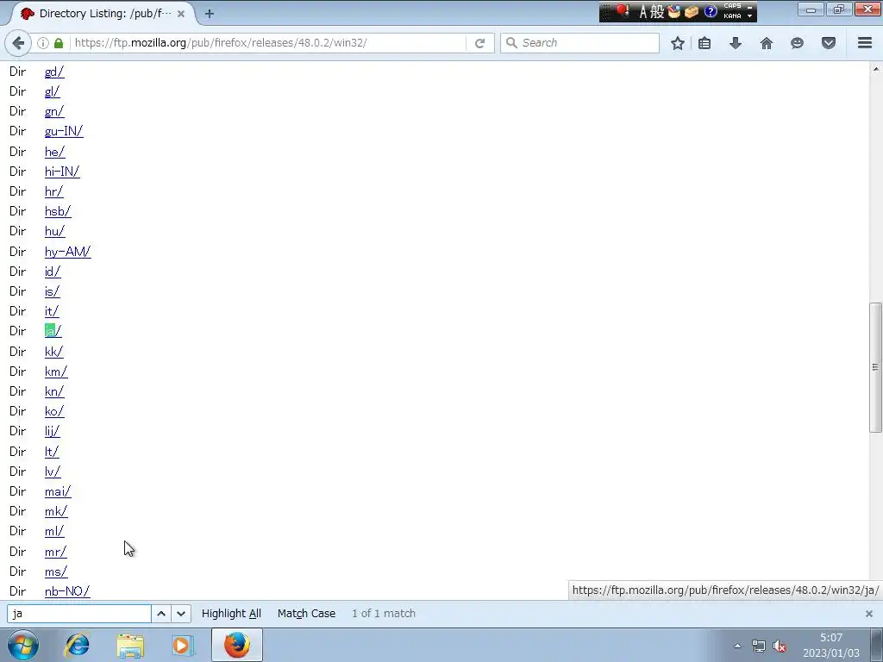Viewport: 883px width, 662px height.
Task: Open Windows Explorer folder in taskbar
Action: pos(130,646)
